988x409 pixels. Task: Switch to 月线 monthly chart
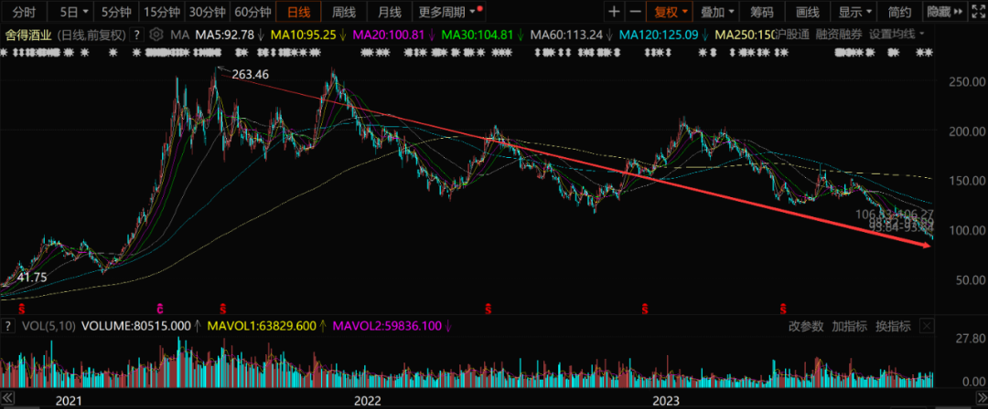390,11
